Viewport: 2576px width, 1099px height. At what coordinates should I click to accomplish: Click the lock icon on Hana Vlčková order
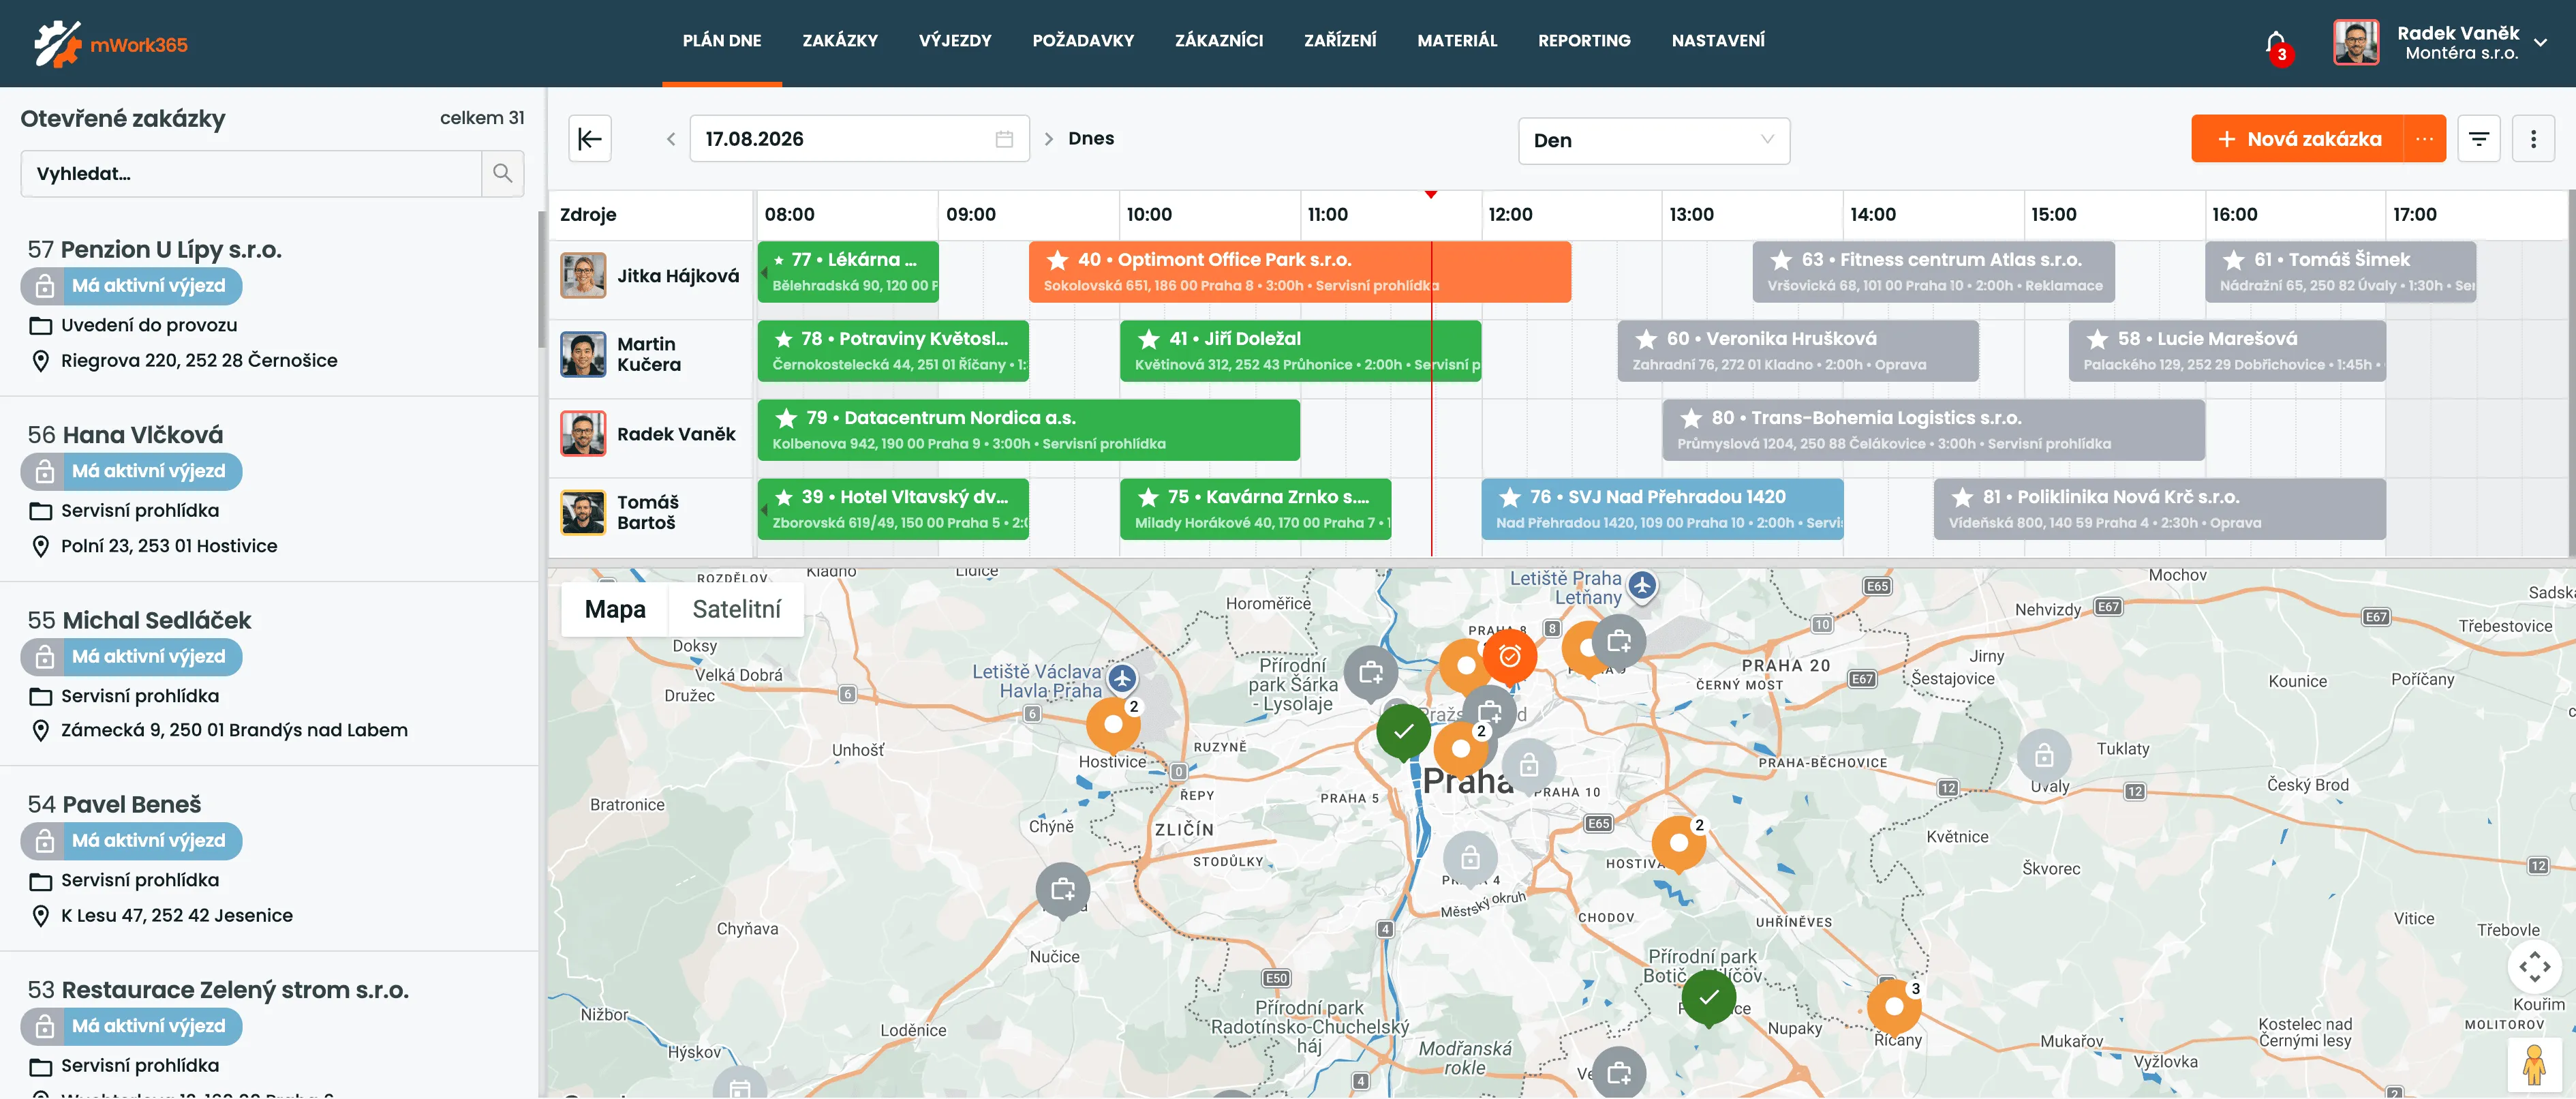coord(45,471)
